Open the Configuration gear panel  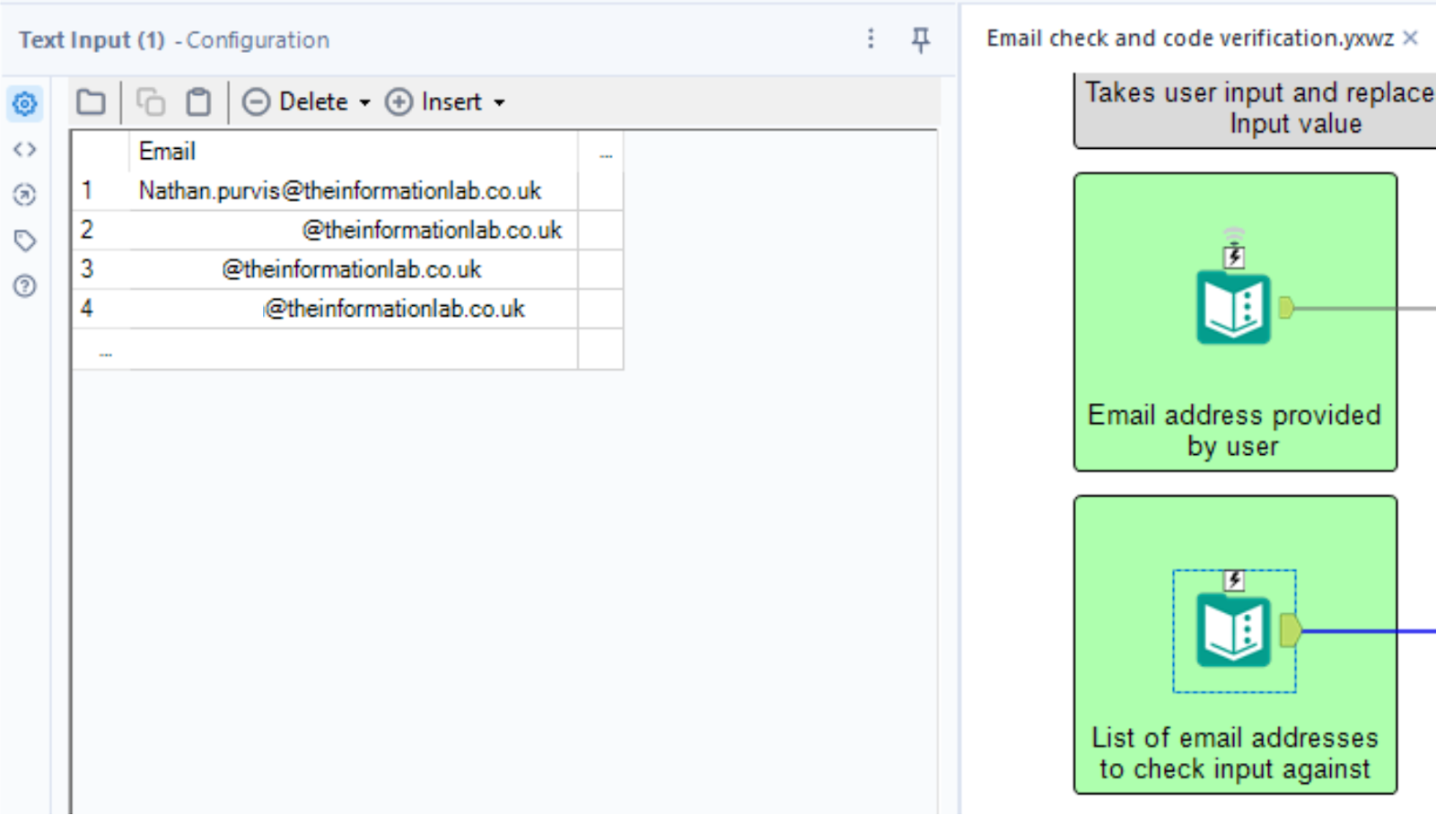pos(24,103)
